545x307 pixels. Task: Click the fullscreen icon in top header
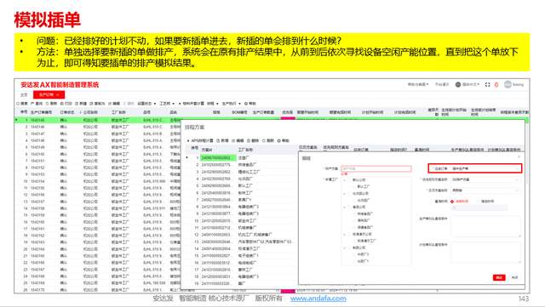point(487,84)
